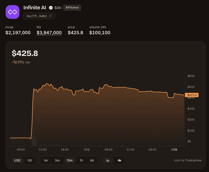Click the orange $425.8 price label on axis

(192, 95)
